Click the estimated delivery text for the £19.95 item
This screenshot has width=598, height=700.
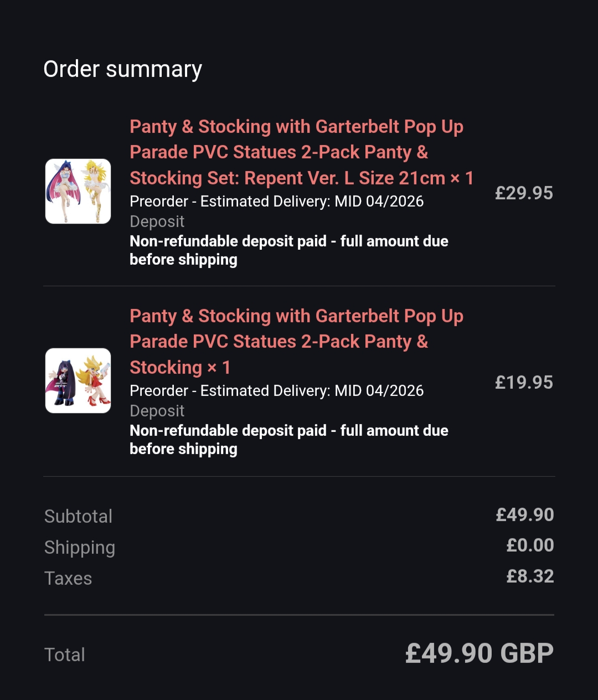point(277,390)
